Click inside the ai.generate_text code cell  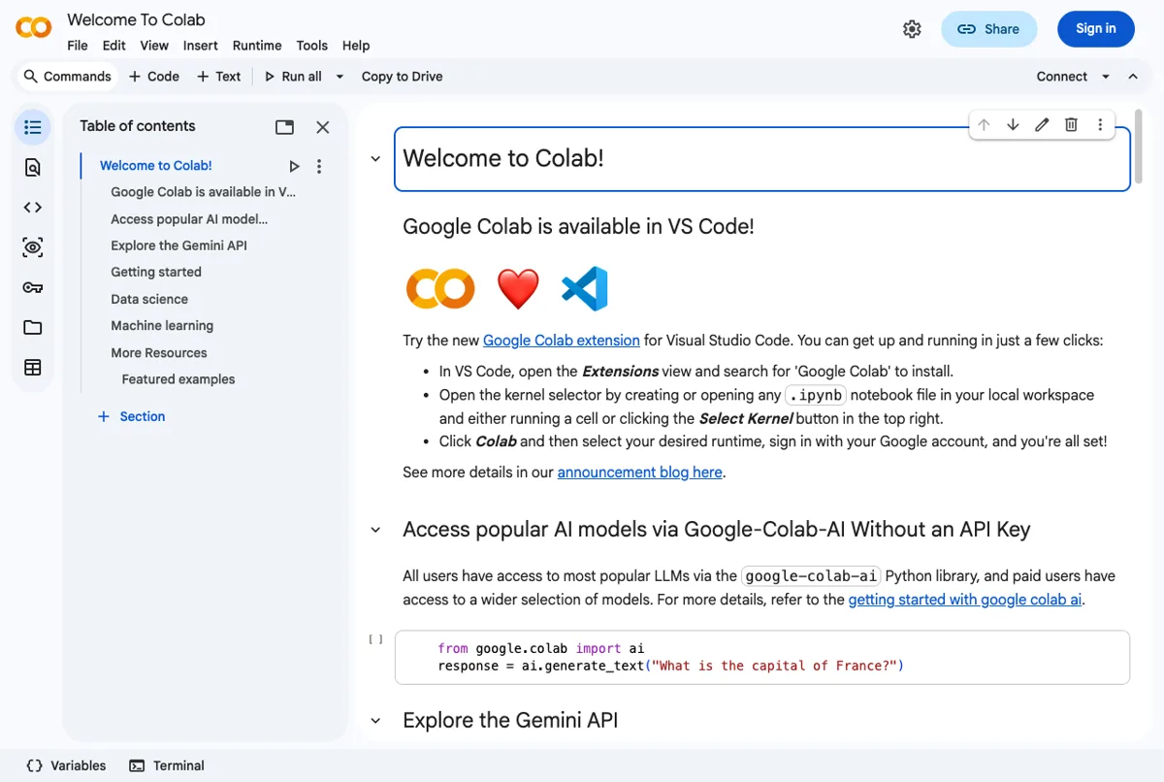(762, 657)
